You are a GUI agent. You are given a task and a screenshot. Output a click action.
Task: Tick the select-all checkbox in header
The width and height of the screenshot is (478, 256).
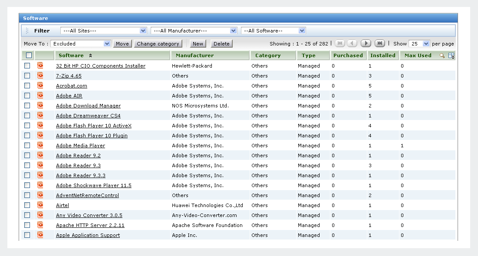tap(29, 55)
